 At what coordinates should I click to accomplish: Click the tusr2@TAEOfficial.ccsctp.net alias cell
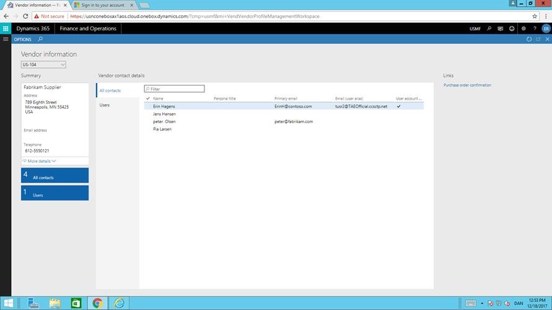click(361, 106)
